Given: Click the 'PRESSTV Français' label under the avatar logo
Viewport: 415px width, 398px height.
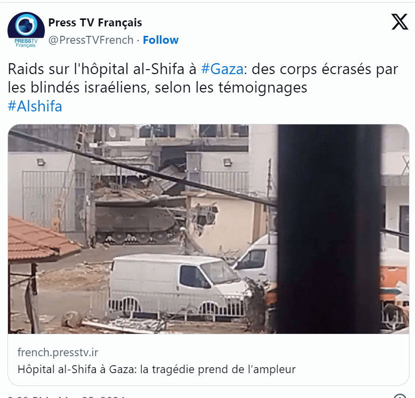Looking at the screenshot, I should tap(26, 43).
